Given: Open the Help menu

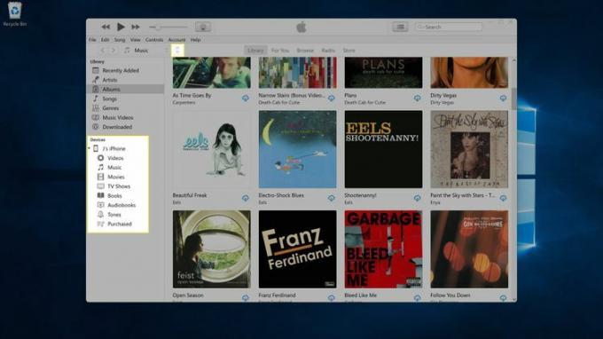Looking at the screenshot, I should [195, 40].
